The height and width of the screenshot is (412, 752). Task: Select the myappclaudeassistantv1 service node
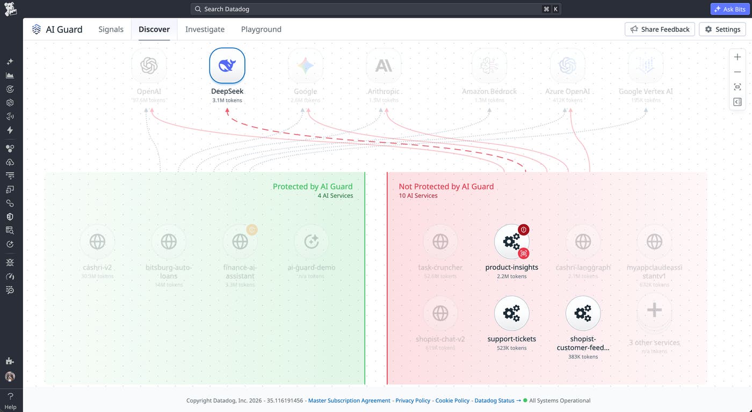coord(654,241)
